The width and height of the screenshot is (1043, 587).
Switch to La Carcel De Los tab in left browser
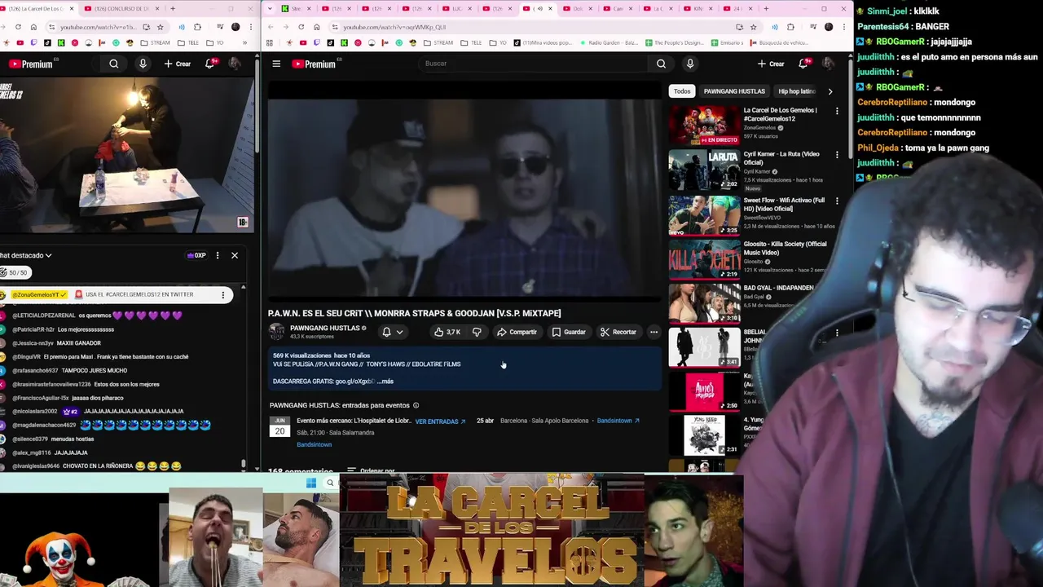38,9
